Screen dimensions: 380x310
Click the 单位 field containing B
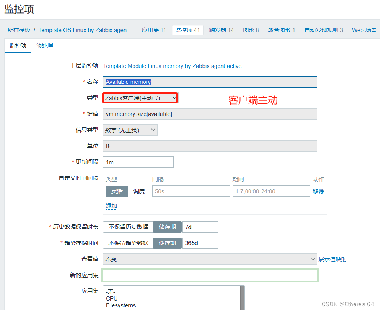click(210, 146)
